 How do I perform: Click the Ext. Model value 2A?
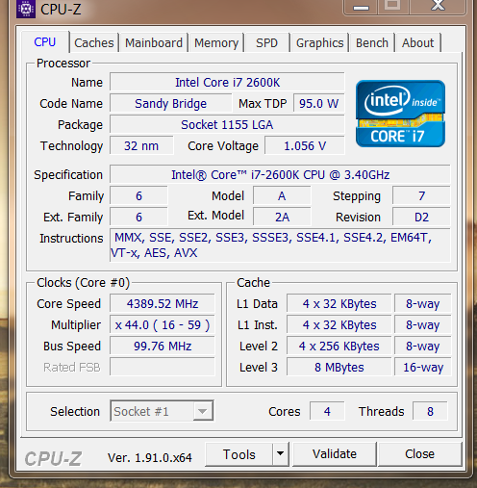coord(282,218)
